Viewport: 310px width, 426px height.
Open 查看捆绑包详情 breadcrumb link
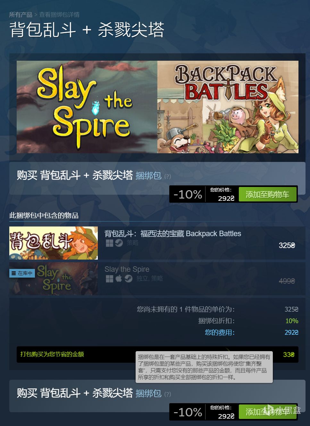(x=59, y=15)
